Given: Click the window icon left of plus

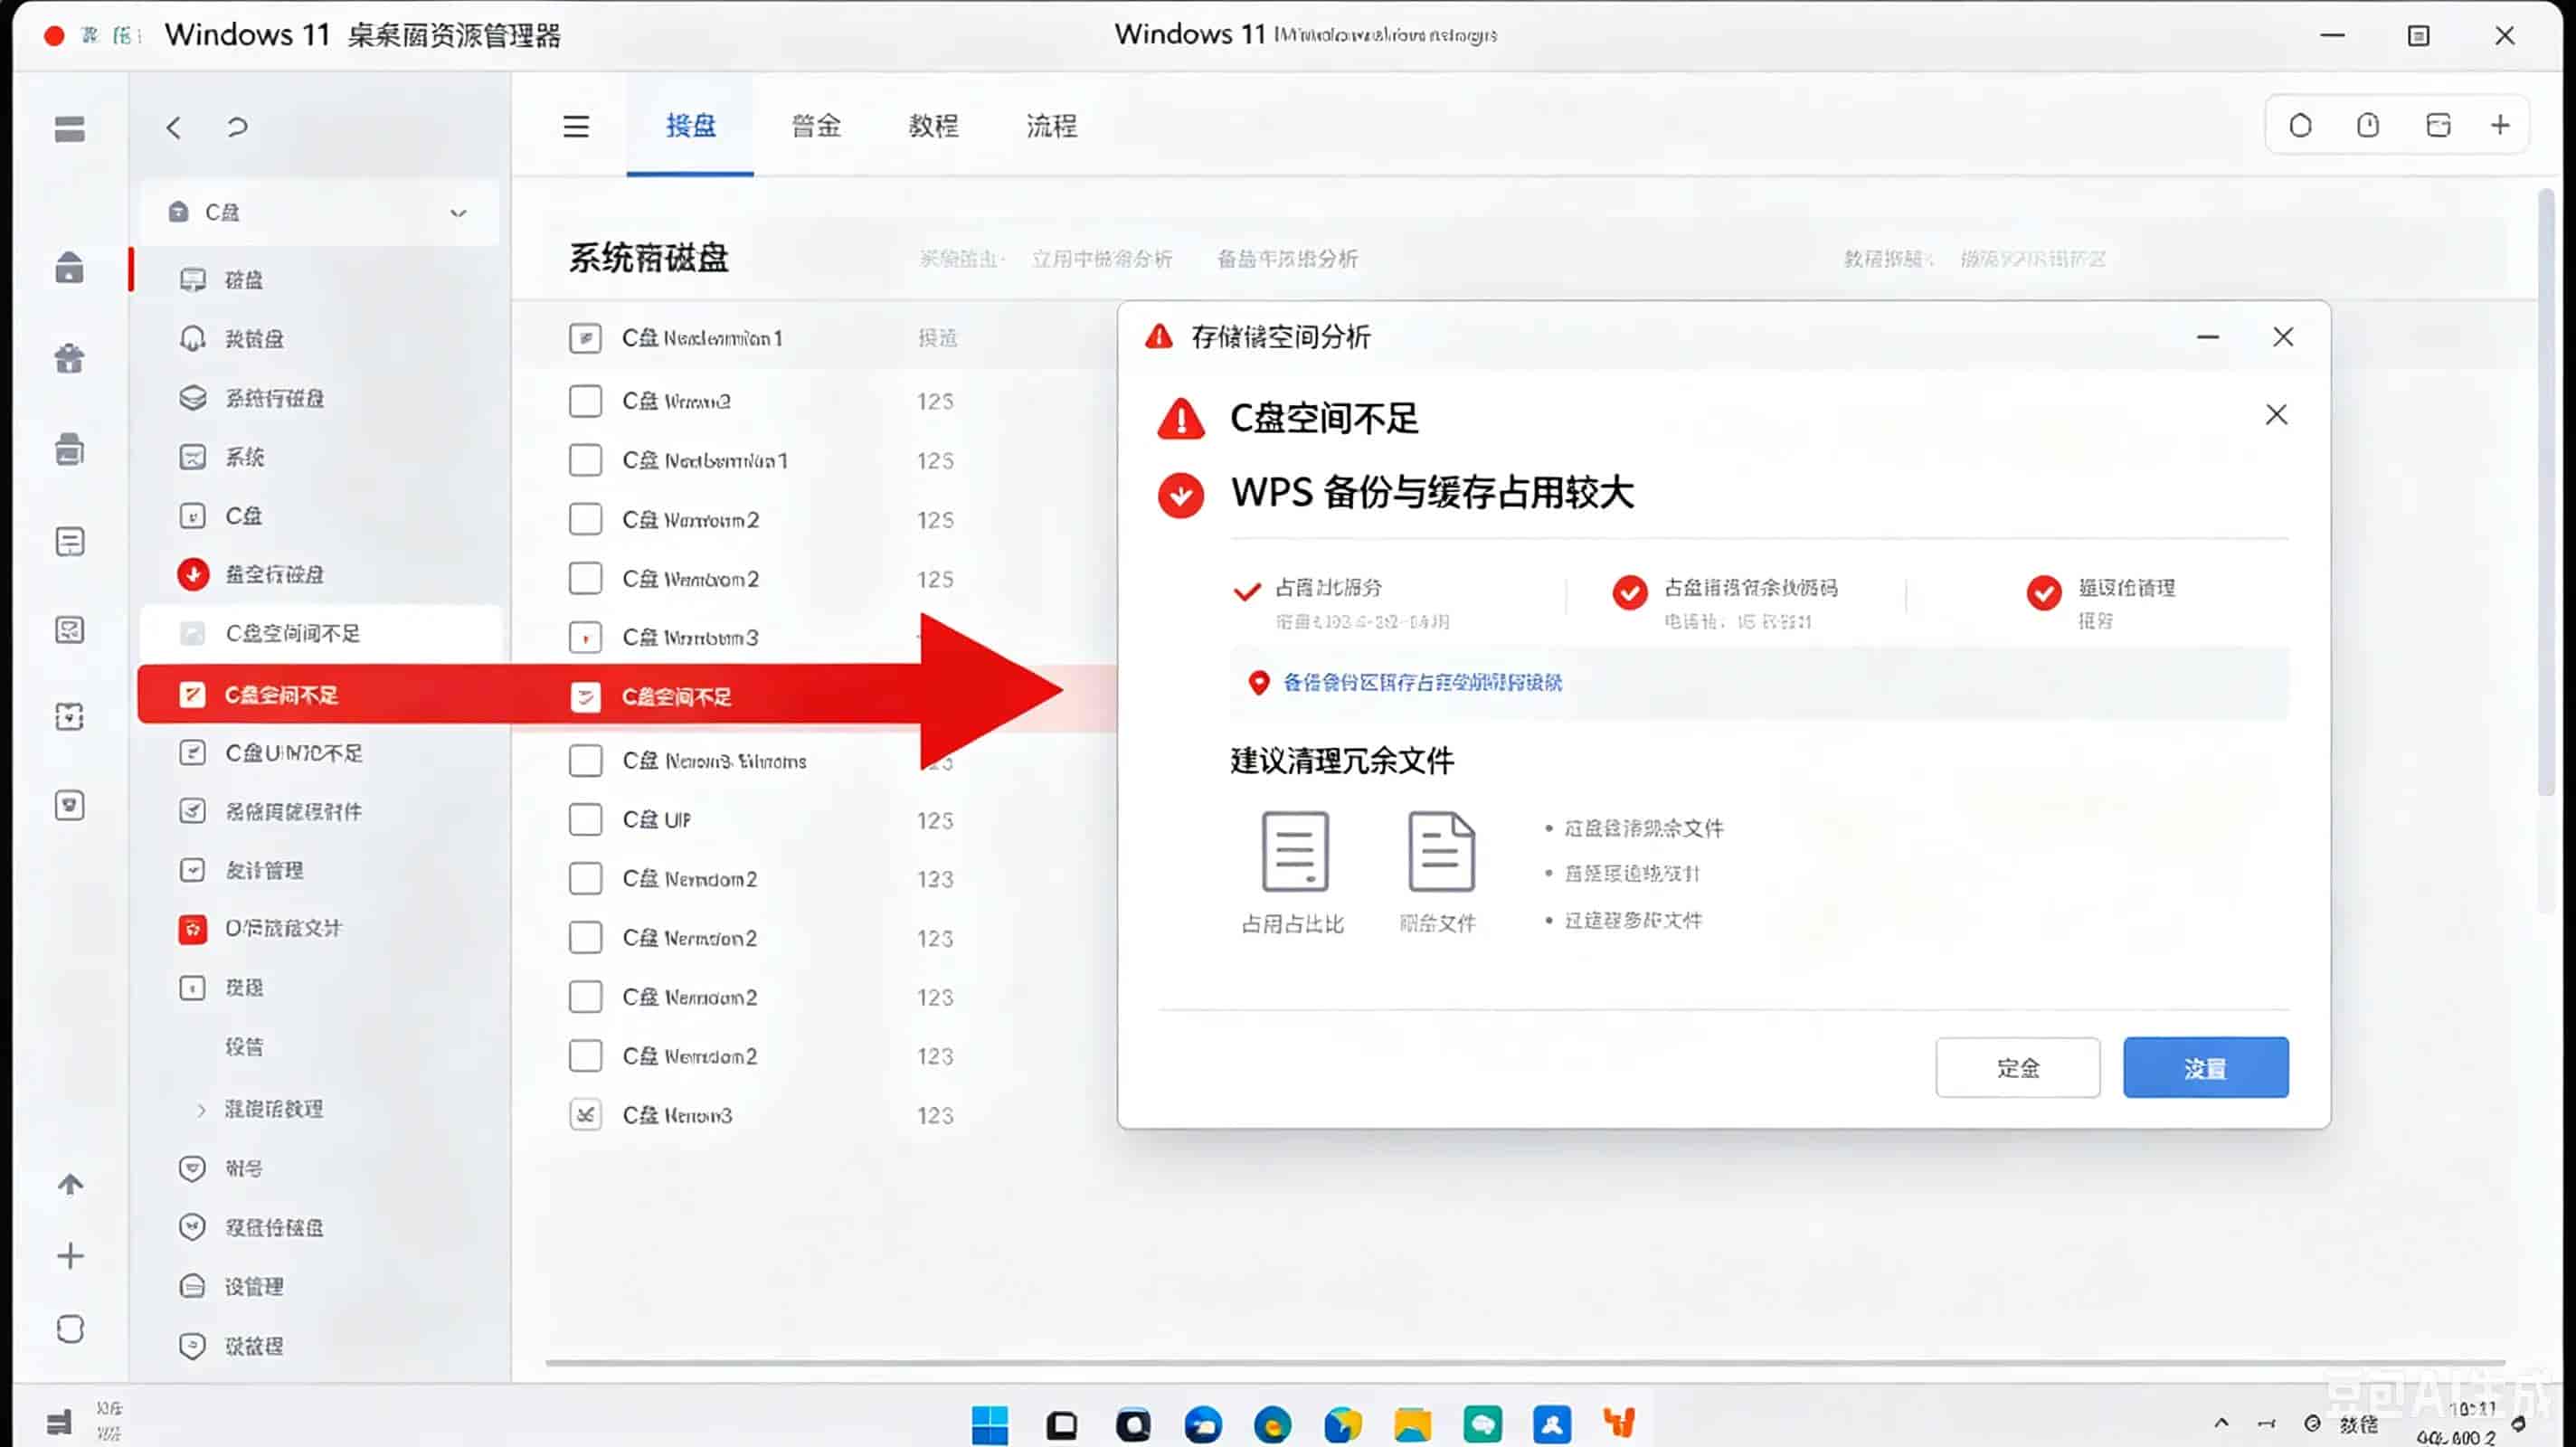Looking at the screenshot, I should 2439,125.
